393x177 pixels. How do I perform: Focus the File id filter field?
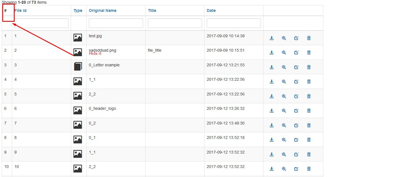tap(41, 23)
